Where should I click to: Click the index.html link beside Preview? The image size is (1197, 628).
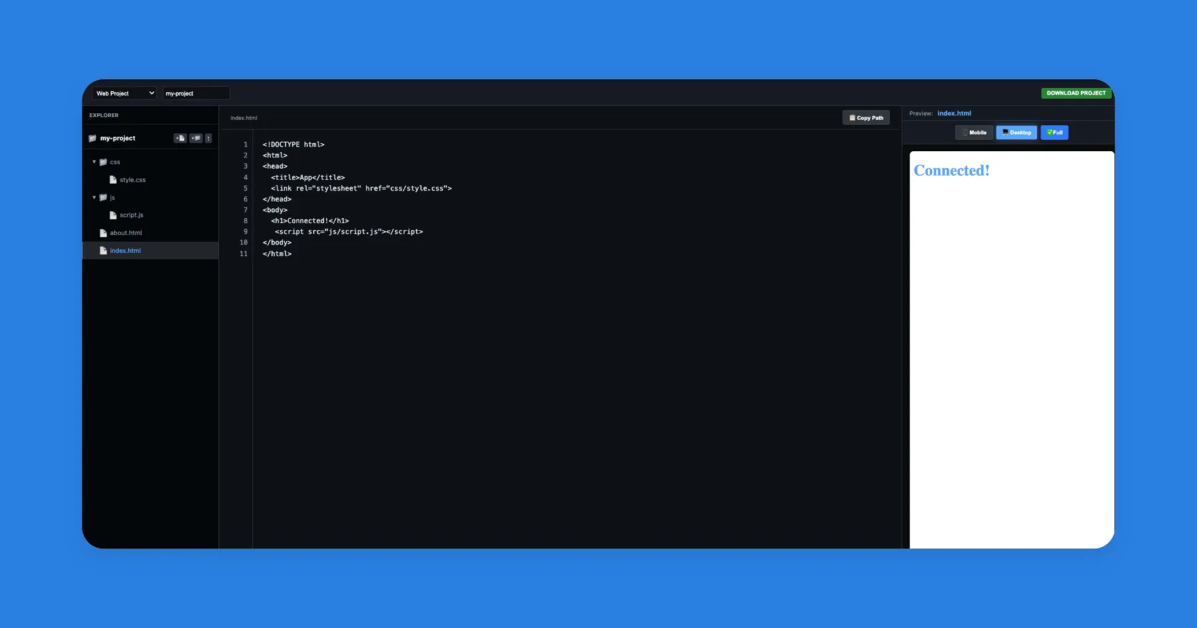click(954, 114)
